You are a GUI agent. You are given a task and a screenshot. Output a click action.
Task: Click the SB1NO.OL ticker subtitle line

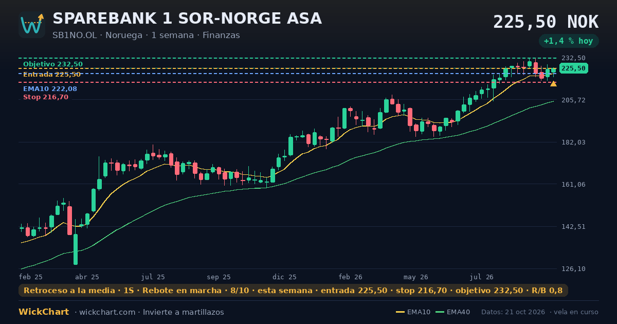click(x=146, y=35)
